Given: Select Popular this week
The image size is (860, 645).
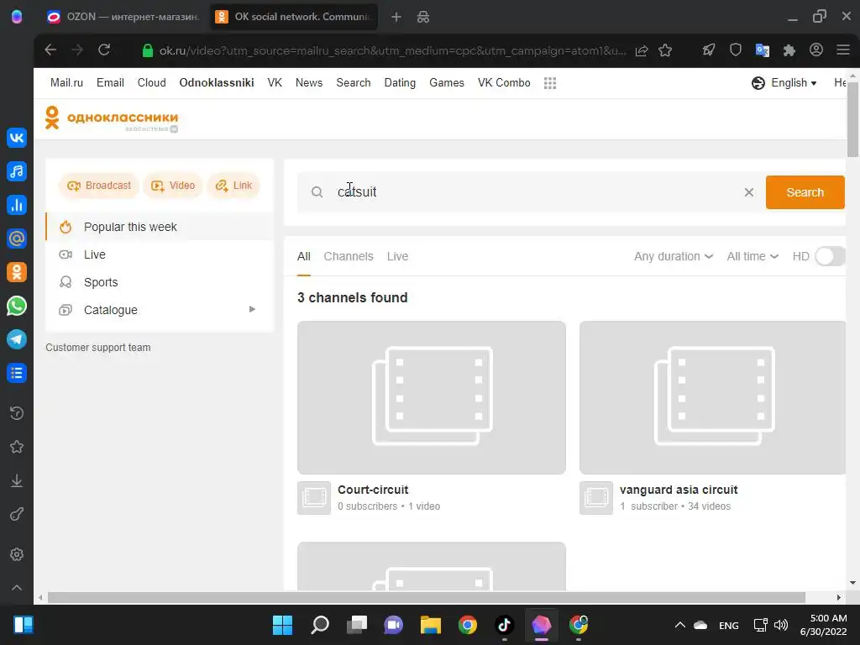Looking at the screenshot, I should (160, 227).
